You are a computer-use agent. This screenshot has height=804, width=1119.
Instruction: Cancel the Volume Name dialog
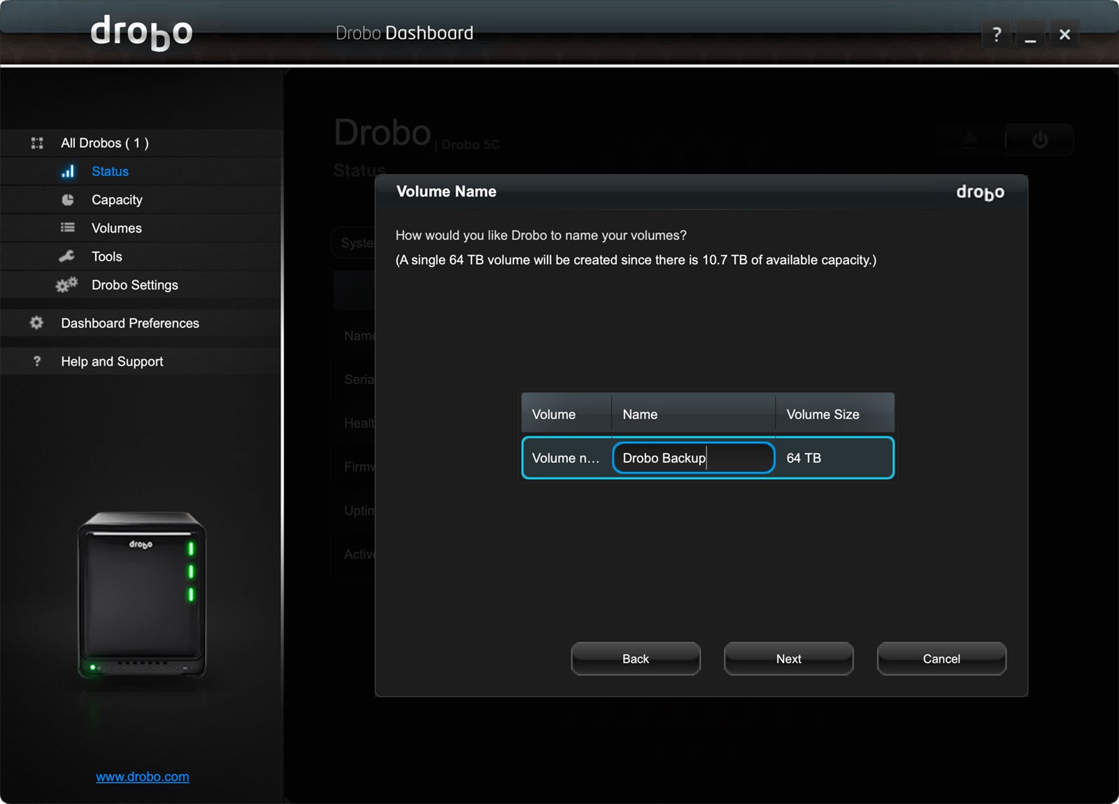(x=941, y=659)
